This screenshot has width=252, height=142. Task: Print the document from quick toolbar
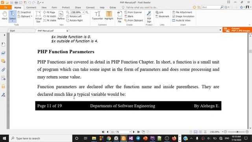(x=16, y=3)
